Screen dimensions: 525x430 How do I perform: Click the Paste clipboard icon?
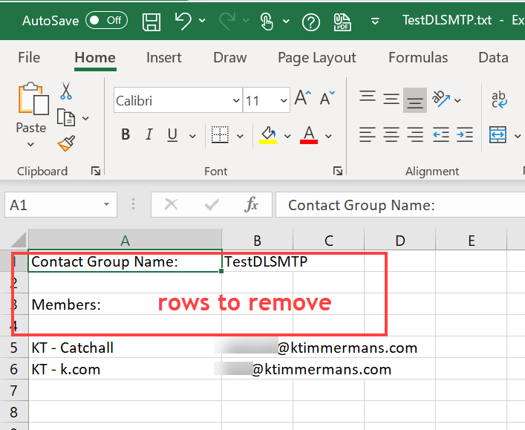click(33, 98)
